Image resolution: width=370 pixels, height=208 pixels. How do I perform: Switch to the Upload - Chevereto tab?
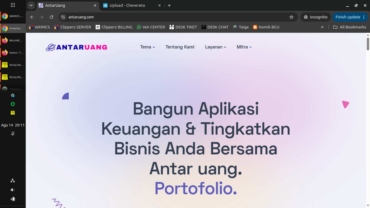coord(132,5)
